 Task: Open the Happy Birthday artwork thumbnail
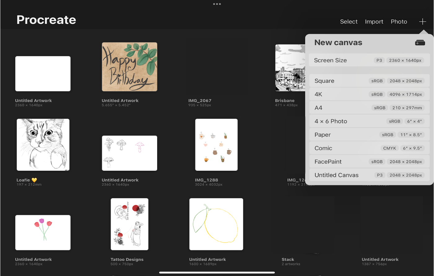tap(129, 67)
